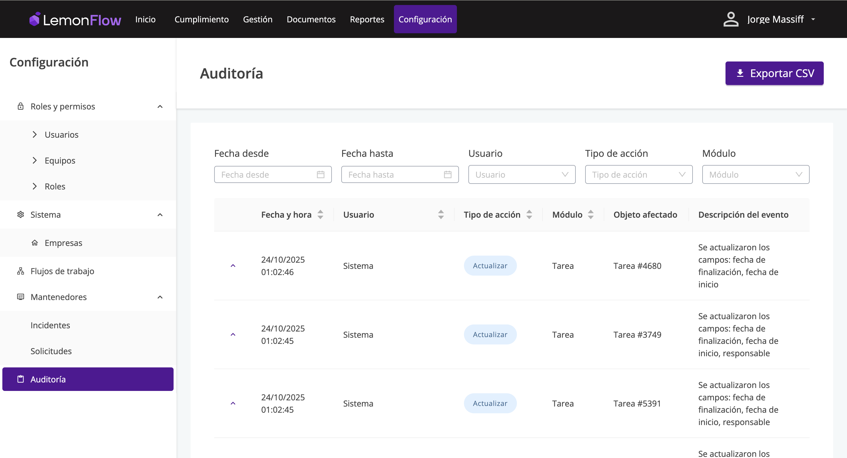The width and height of the screenshot is (847, 458).
Task: Open the Tipo de acción filter dropdown
Action: click(638, 175)
